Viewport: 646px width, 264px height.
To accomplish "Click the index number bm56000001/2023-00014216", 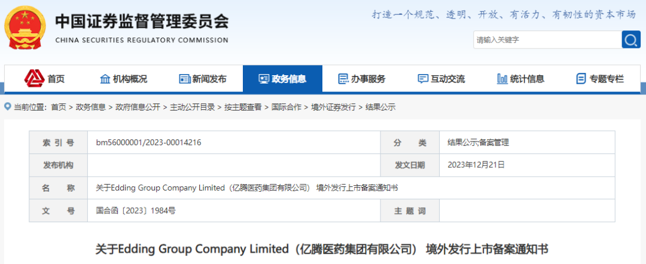I will pos(149,143).
